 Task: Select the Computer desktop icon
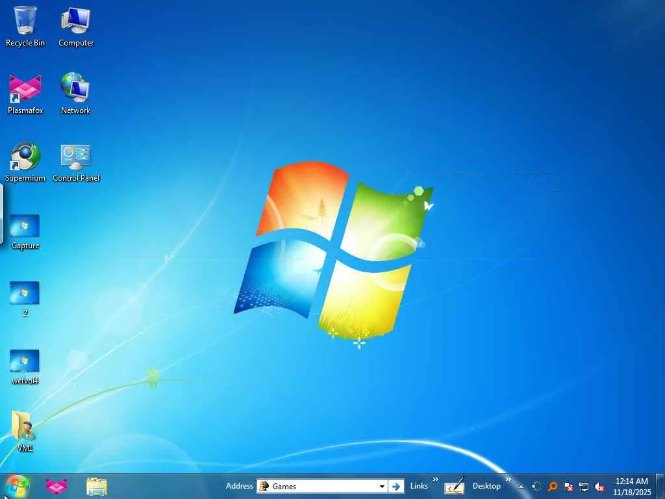point(75,26)
